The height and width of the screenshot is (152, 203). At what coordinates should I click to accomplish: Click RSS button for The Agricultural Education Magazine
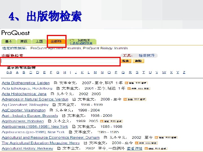click(146, 143)
